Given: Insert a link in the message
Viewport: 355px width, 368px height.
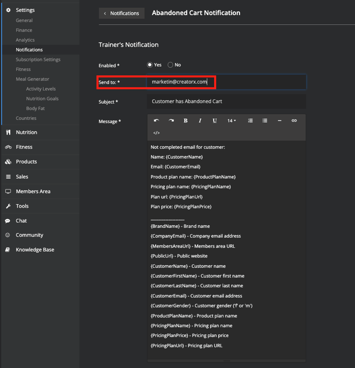Looking at the screenshot, I should click(x=294, y=120).
